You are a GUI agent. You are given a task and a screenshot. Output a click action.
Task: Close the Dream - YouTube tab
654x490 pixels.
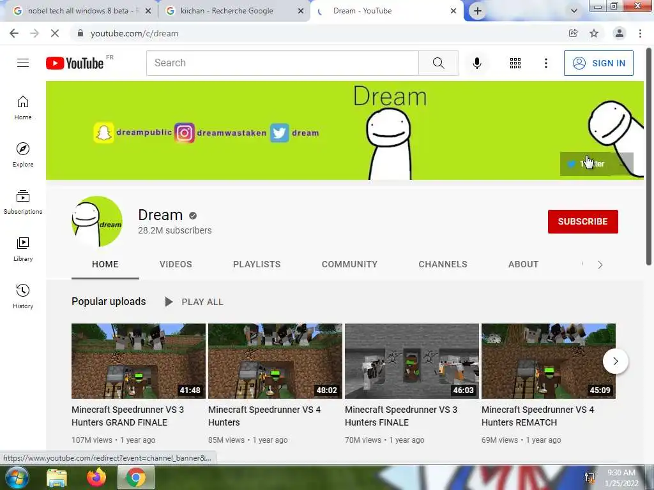(453, 11)
